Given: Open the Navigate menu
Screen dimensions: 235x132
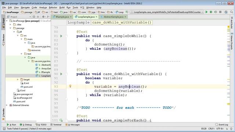Looking at the screenshot, I should [25, 7].
